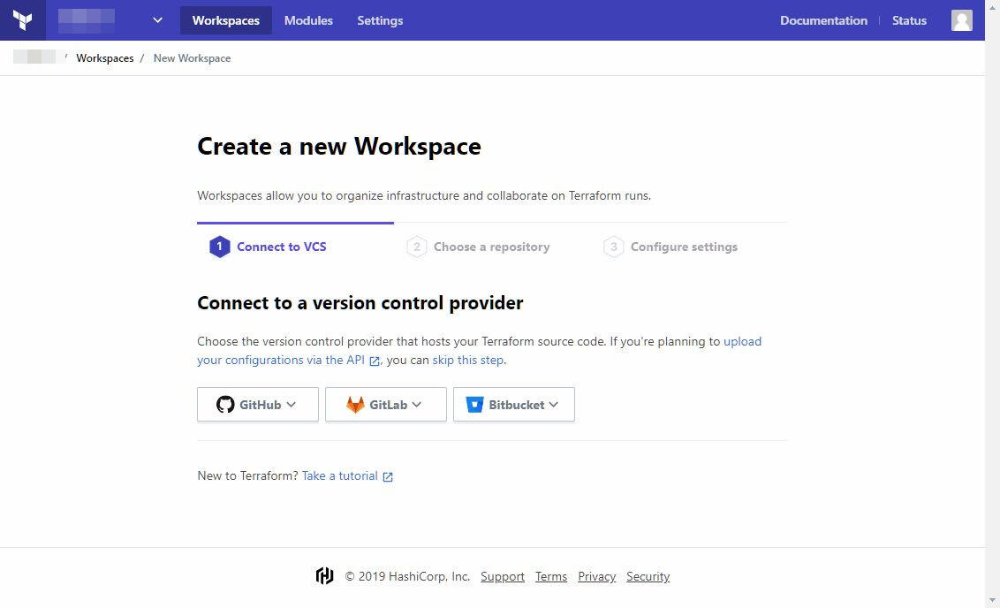Open the Workspaces nav tab

point(226,20)
